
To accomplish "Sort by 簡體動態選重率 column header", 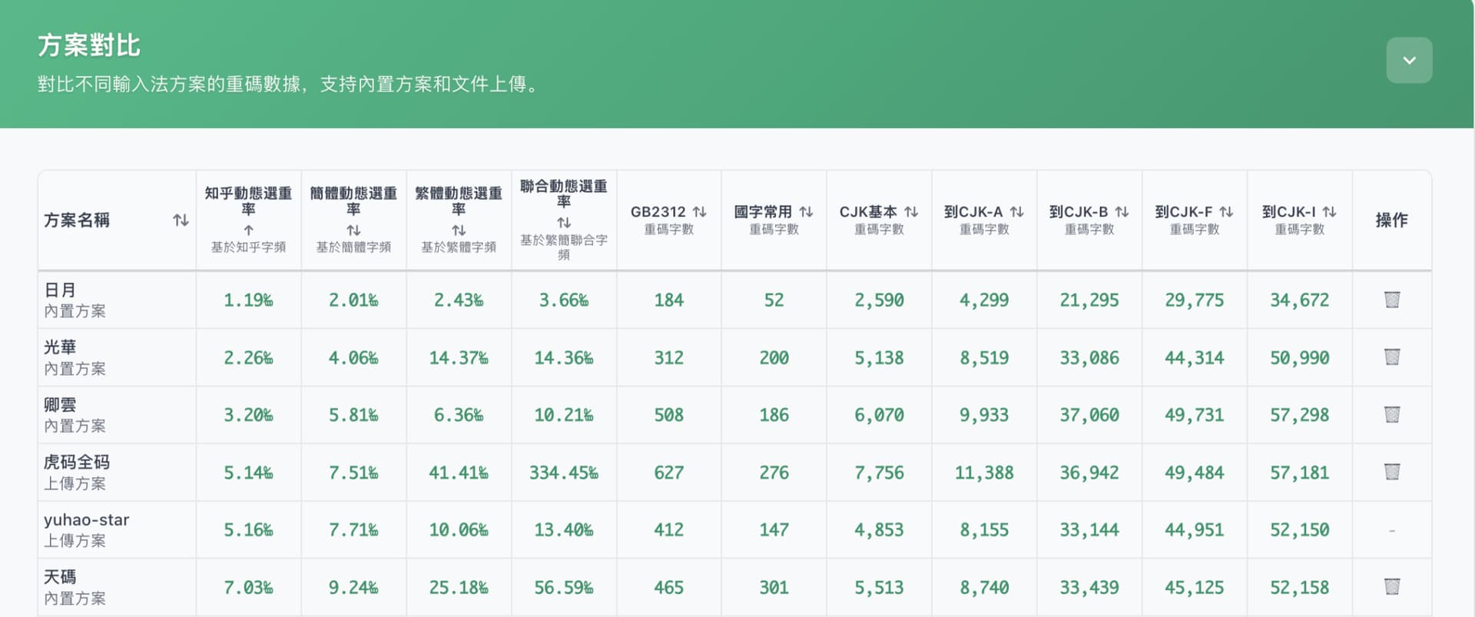I will pos(353,230).
